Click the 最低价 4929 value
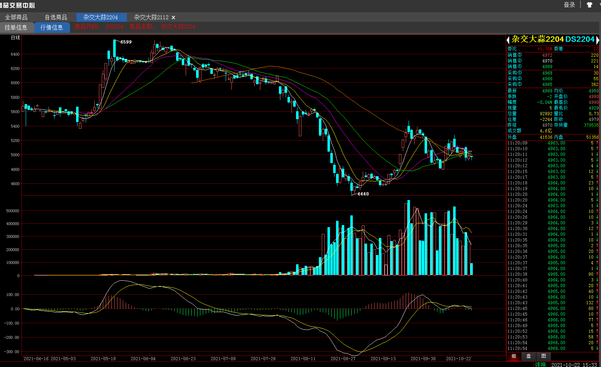 (x=594, y=108)
